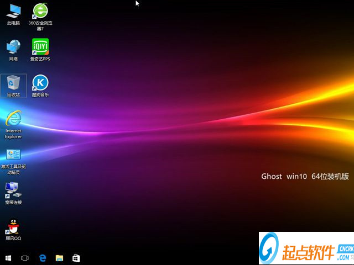This screenshot has width=354, height=265.
Task: Select the 此电脑 (This PC) desktop icon
Action: click(13, 11)
